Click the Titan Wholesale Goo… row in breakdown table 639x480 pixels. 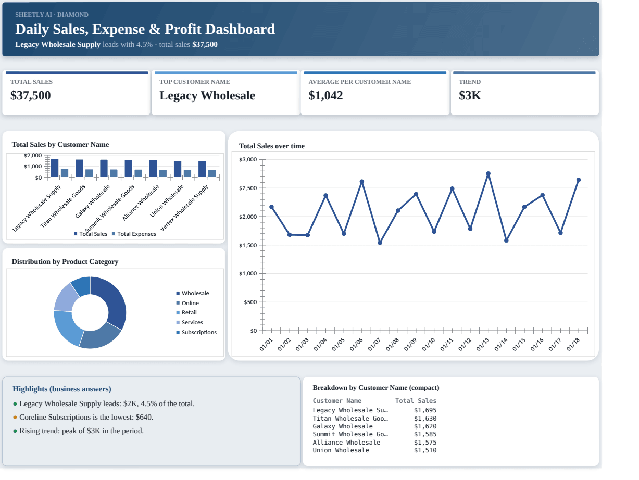(374, 418)
